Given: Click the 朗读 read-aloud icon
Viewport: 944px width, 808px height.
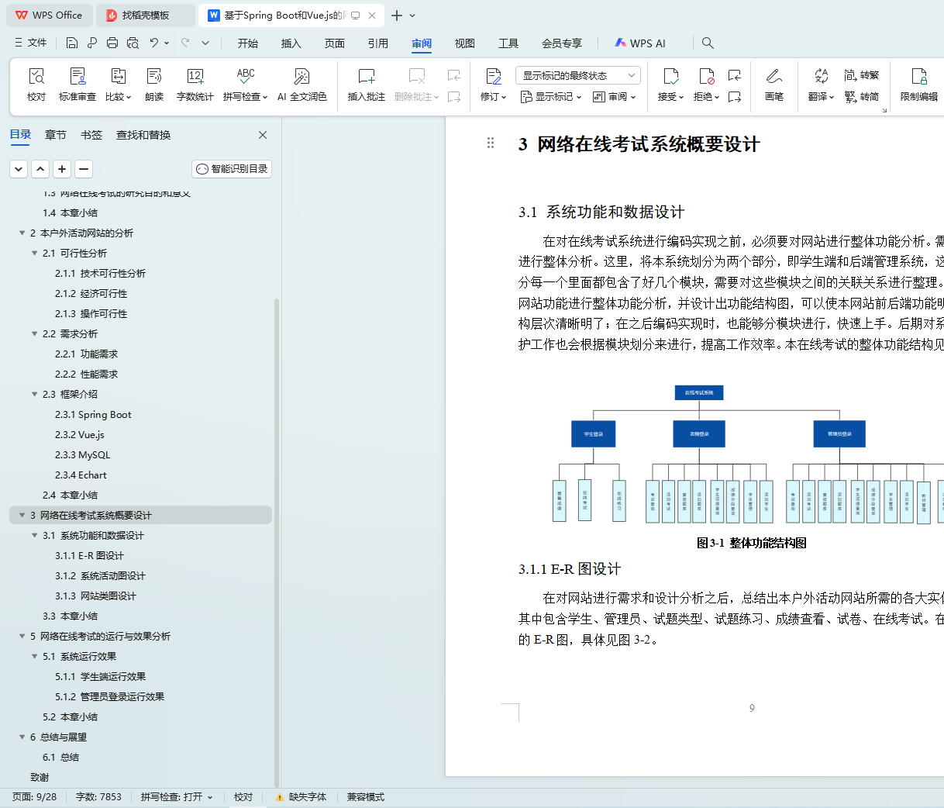Looking at the screenshot, I should 154,76.
